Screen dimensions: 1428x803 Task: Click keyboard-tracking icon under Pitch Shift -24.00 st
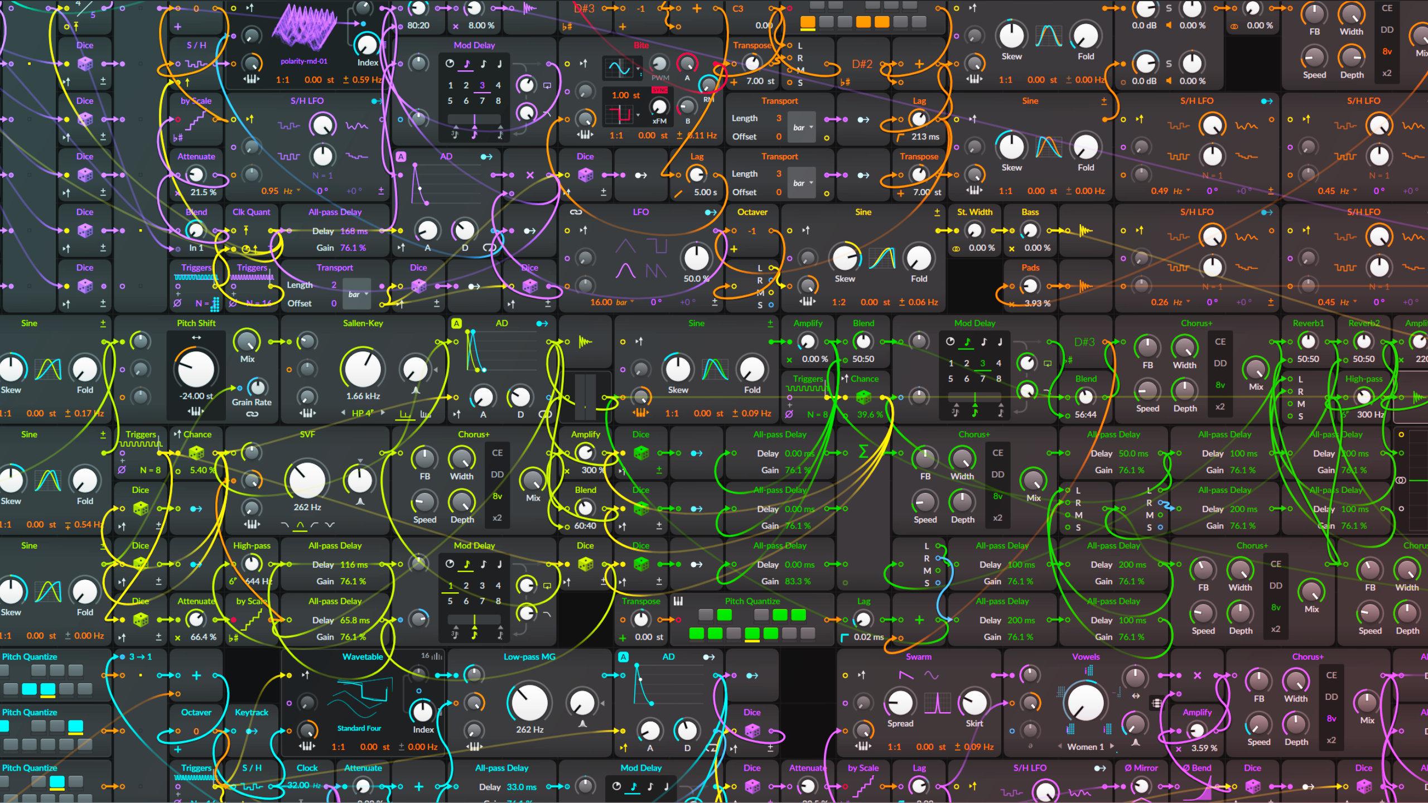click(x=196, y=412)
